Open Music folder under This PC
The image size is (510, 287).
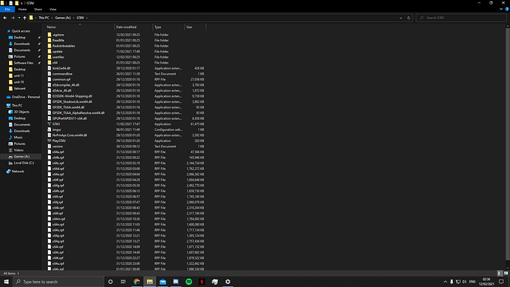point(18,138)
